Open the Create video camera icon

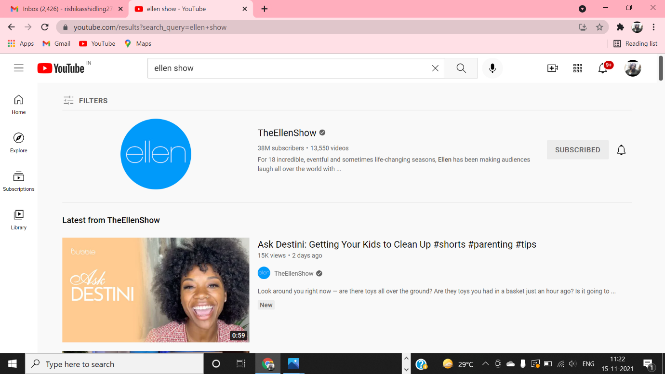click(553, 68)
